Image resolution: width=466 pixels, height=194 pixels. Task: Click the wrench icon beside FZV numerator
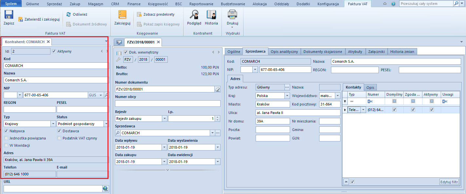(119, 59)
